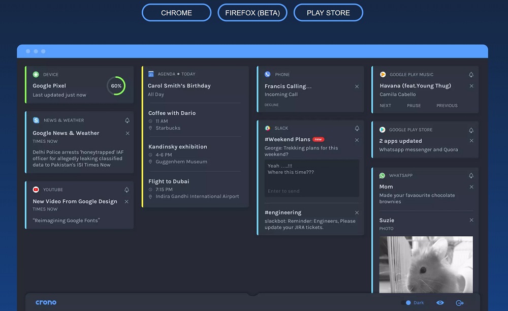The height and width of the screenshot is (311, 508).
Task: Click the Google Play Store icon
Action: 383,130
